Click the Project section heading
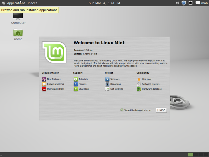This screenshot has width=209, height=157. [109, 73]
